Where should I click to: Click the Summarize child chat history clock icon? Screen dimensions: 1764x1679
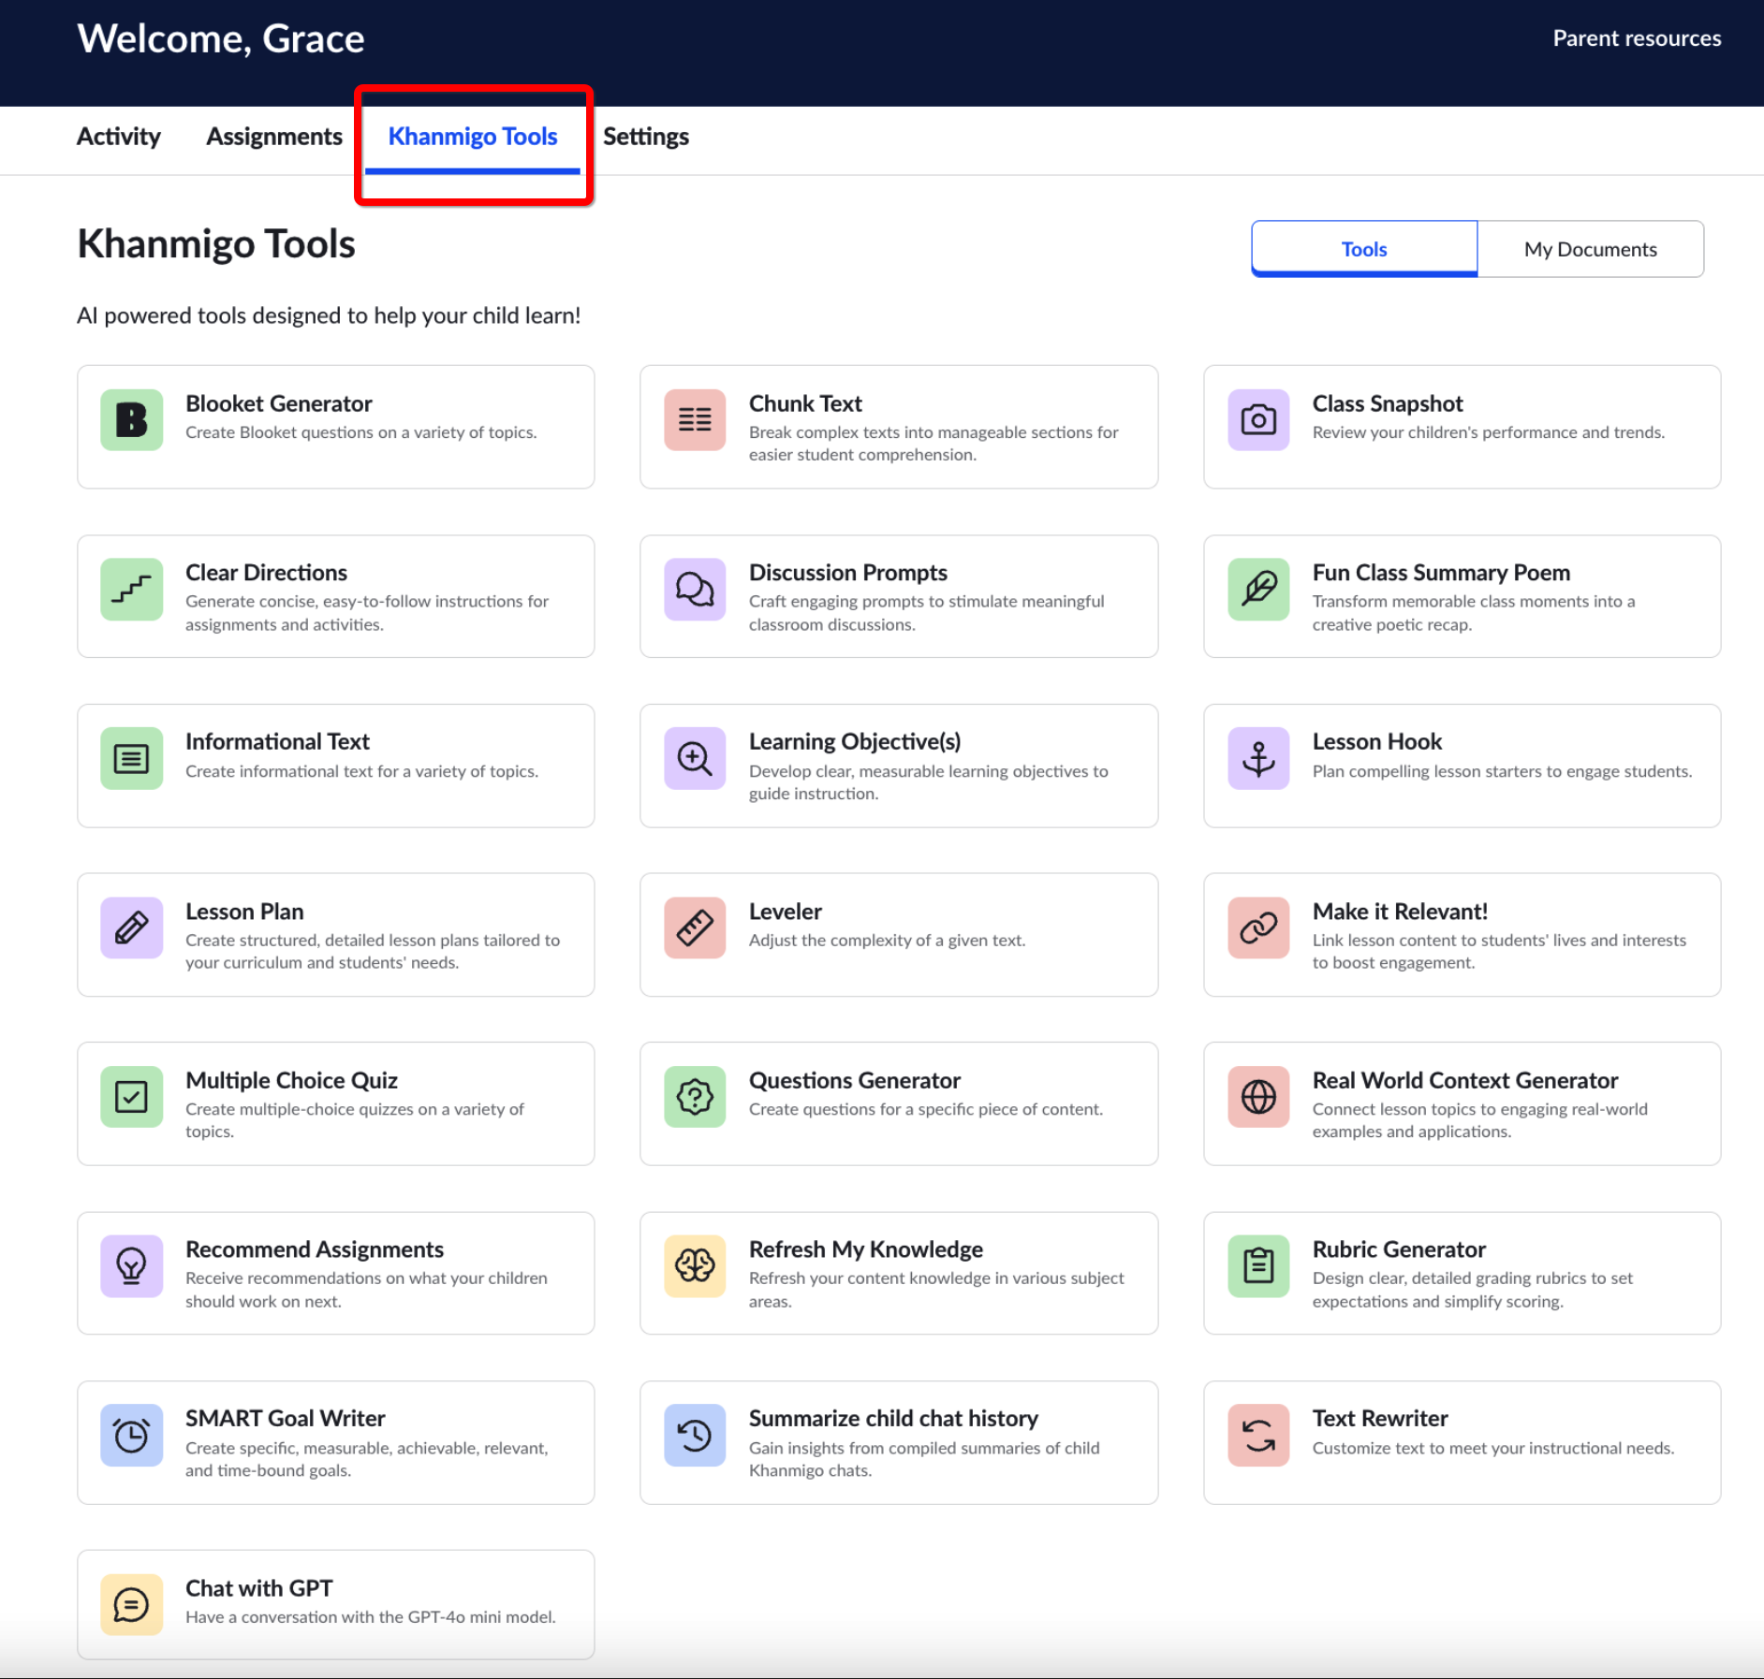[695, 1435]
